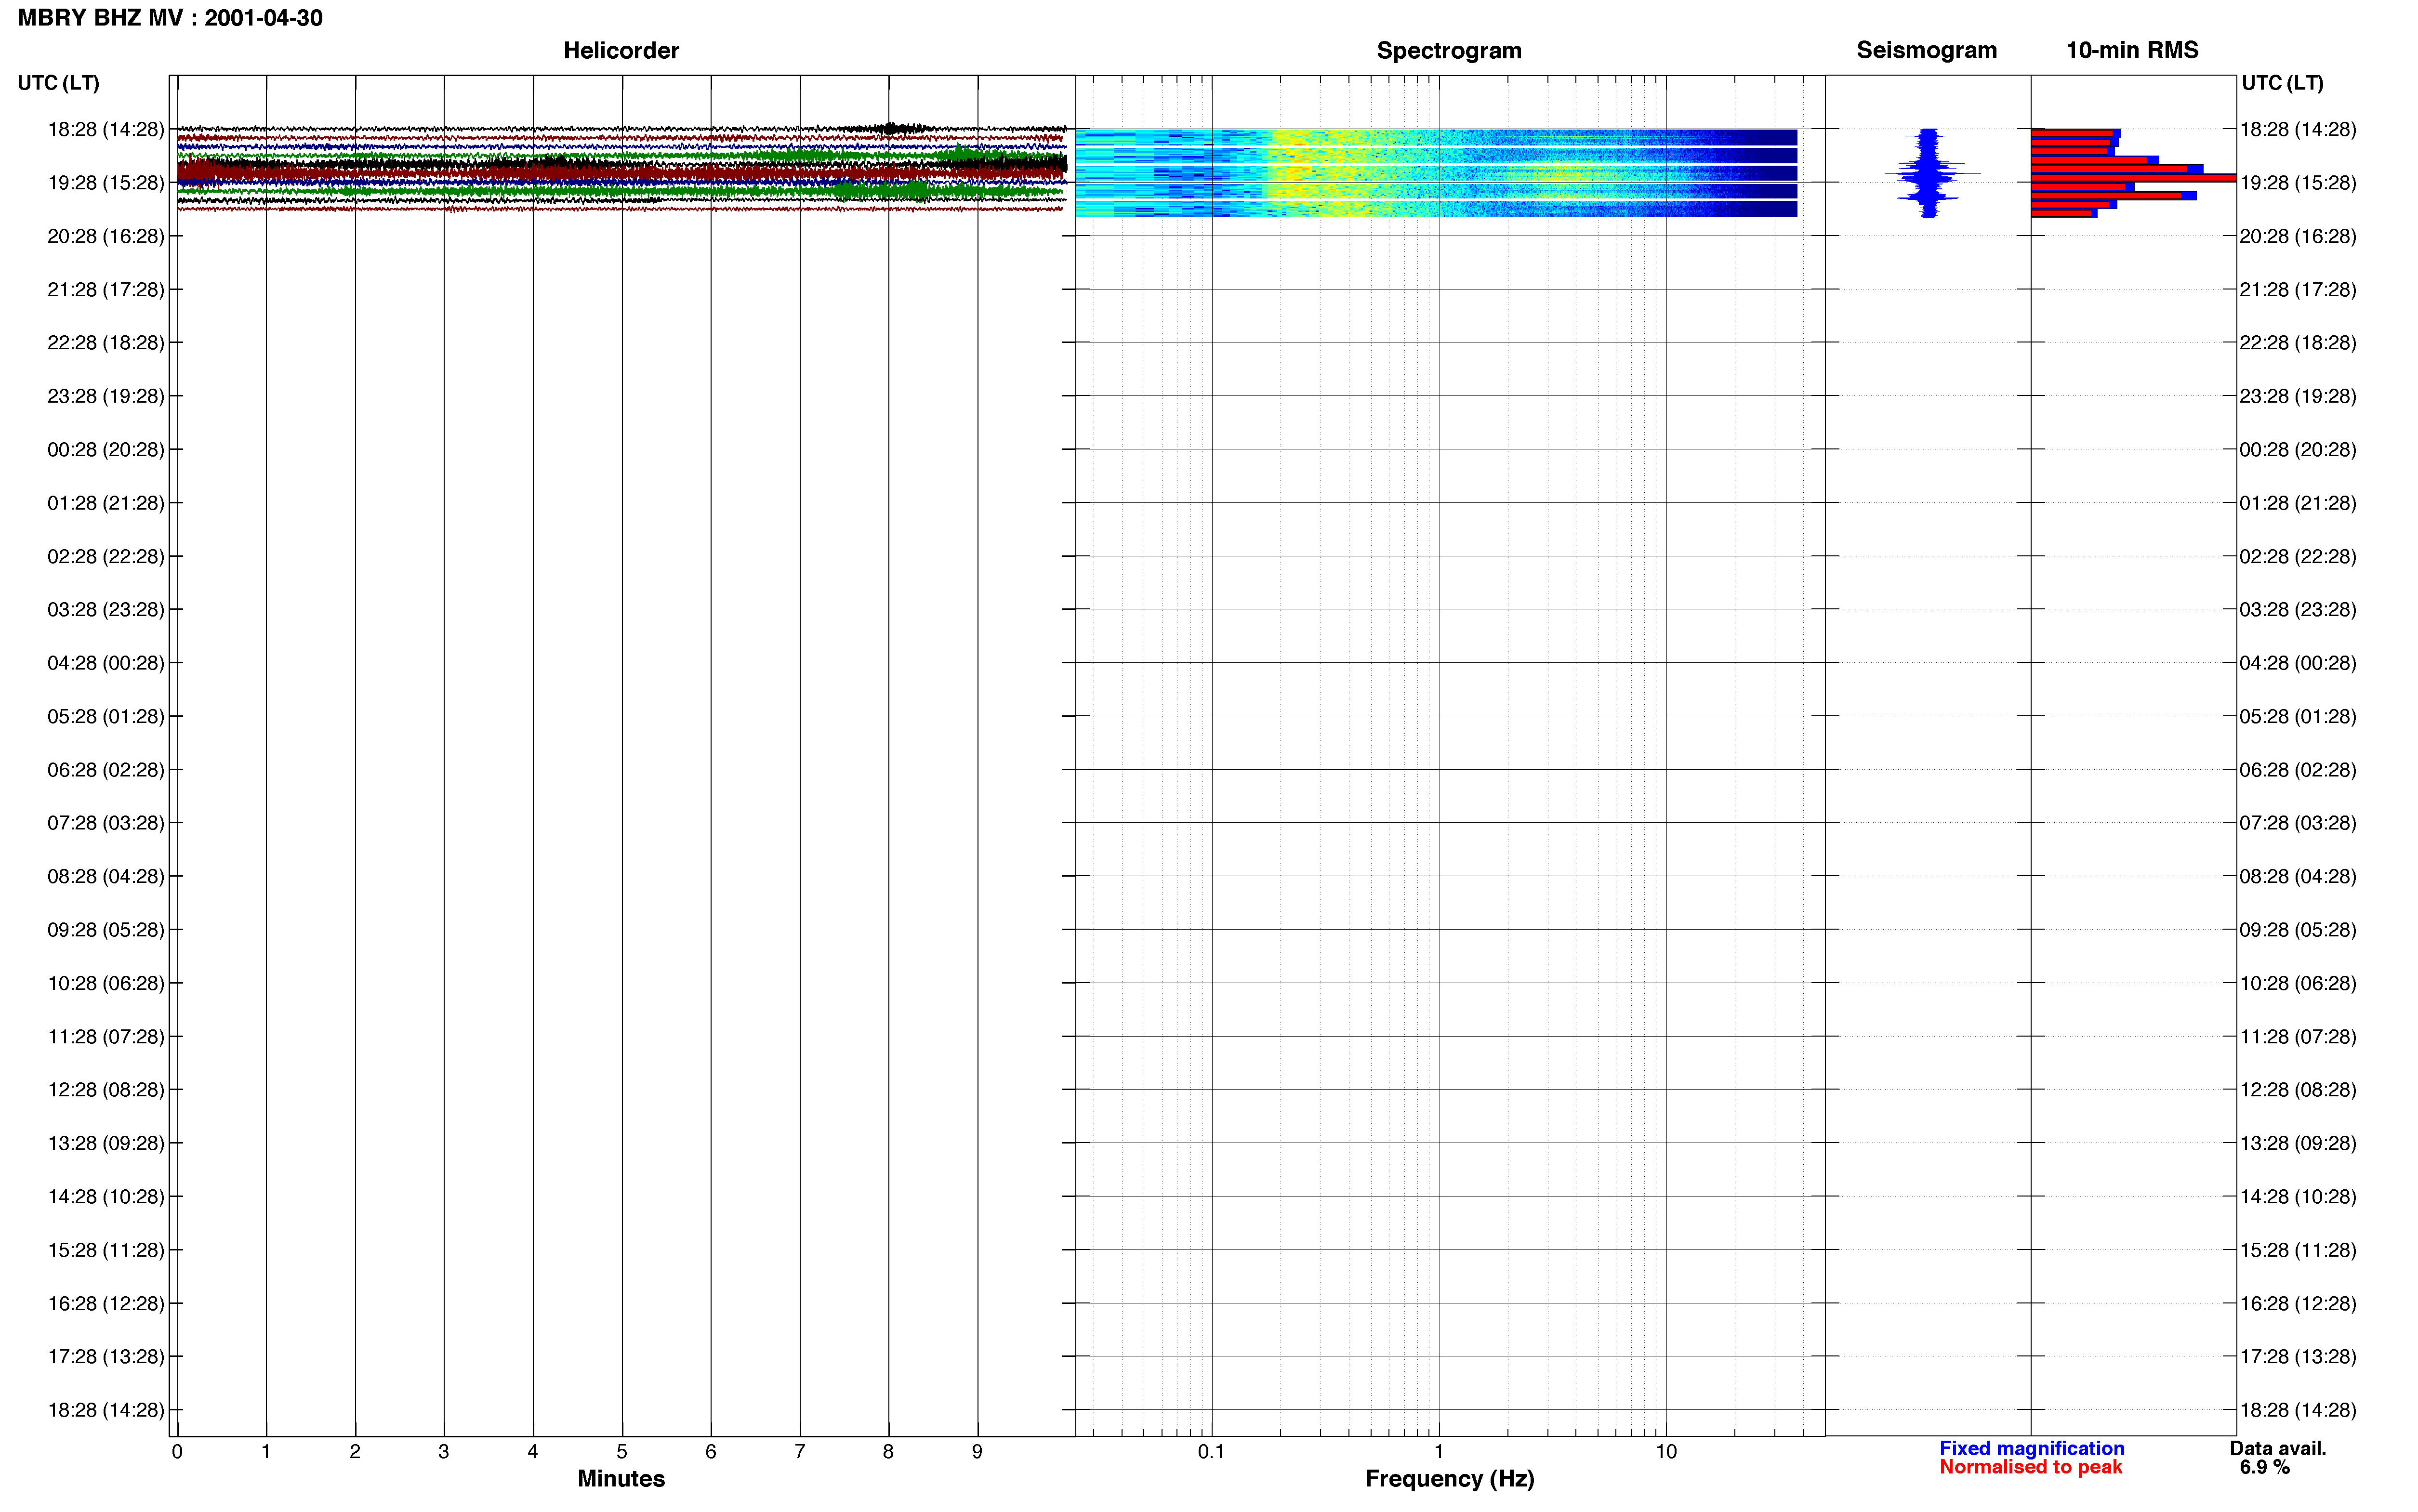Click right time label 06:28 (02:28)

2297,770
